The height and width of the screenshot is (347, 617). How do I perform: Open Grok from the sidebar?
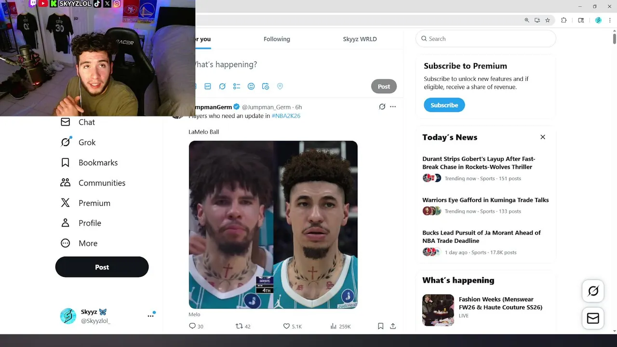coord(78,142)
